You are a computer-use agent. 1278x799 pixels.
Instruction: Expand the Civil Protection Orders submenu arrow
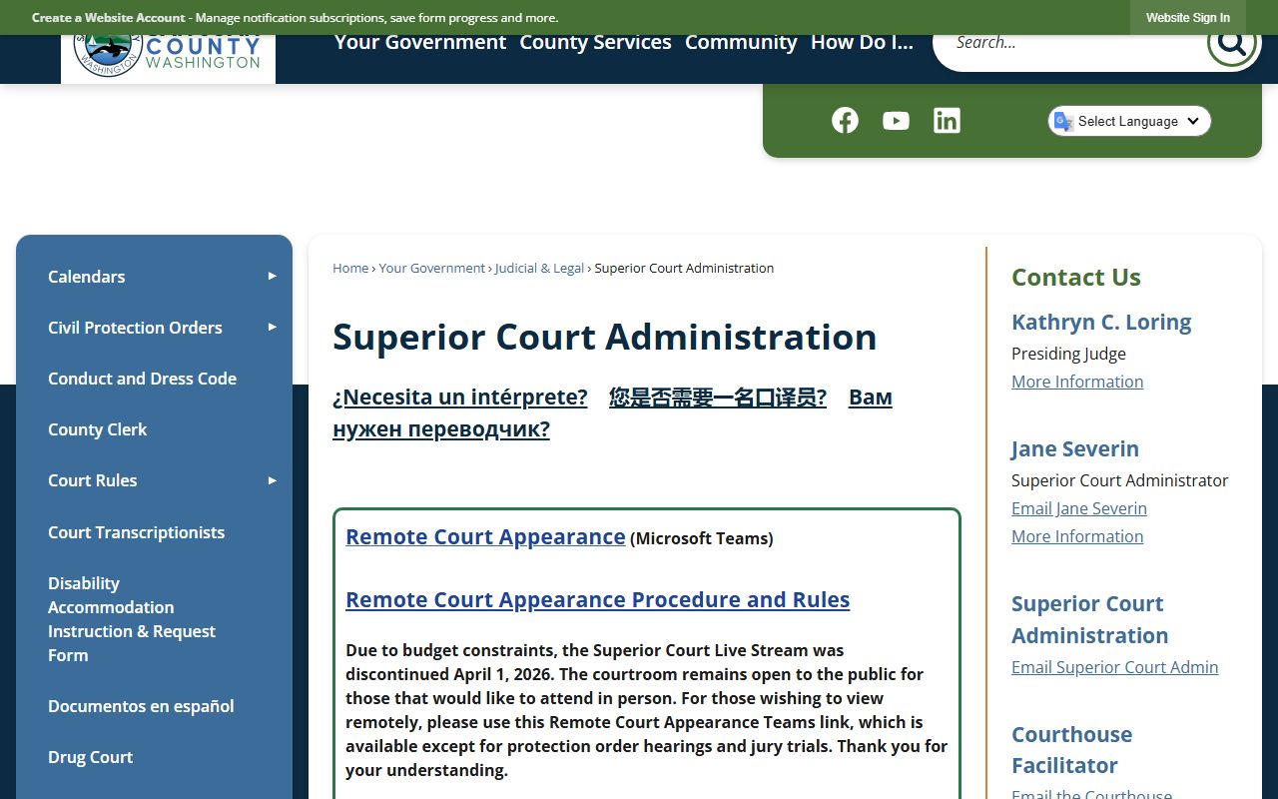272,327
